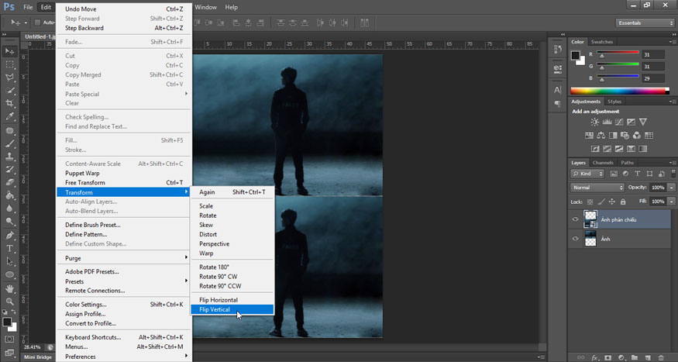
Task: Select the Brush tool
Action: 9,143
